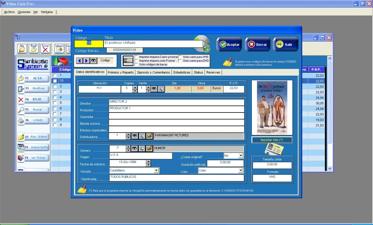The height and width of the screenshot is (225, 373).
Task: Click the Importar foto (*) button
Action: click(272, 140)
